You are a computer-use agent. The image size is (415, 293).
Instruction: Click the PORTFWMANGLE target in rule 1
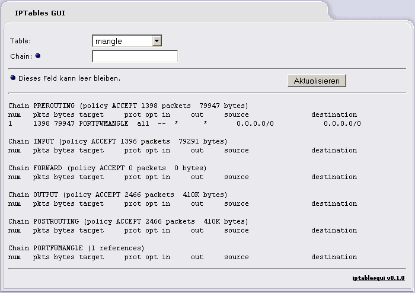click(x=104, y=123)
